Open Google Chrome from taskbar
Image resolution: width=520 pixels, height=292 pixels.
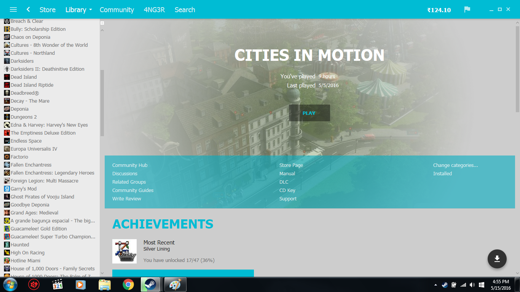pyautogui.click(x=128, y=284)
